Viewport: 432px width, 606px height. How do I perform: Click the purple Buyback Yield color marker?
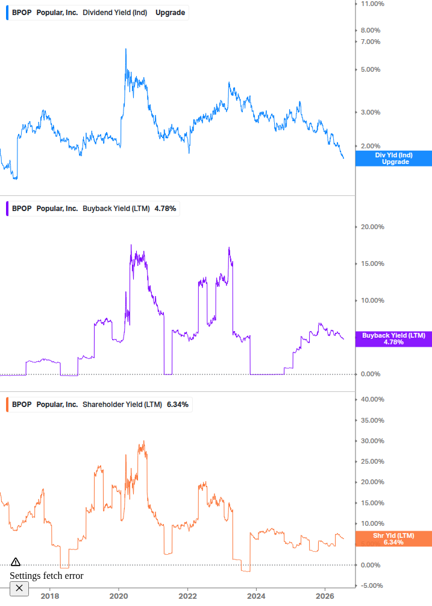(x=7, y=209)
